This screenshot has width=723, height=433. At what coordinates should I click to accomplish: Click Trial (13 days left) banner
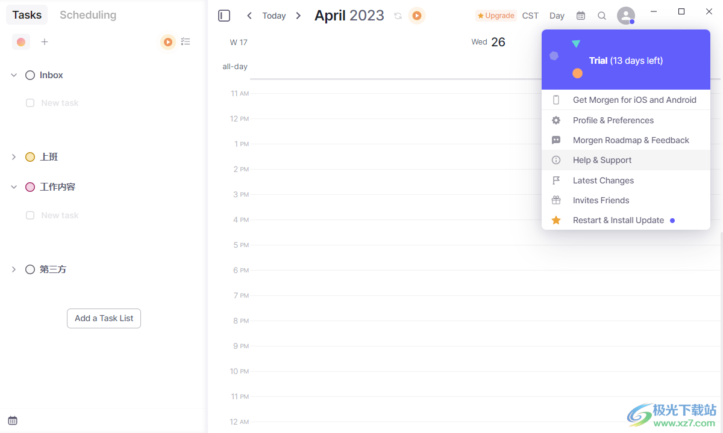click(x=626, y=60)
